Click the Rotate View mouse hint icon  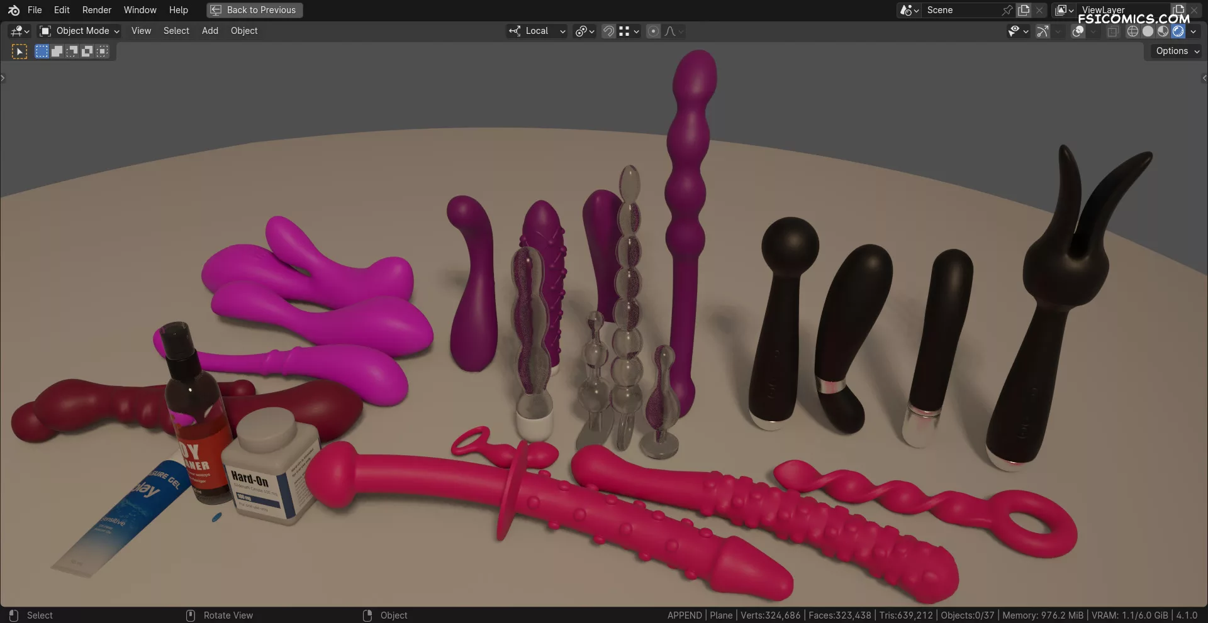pos(191,615)
